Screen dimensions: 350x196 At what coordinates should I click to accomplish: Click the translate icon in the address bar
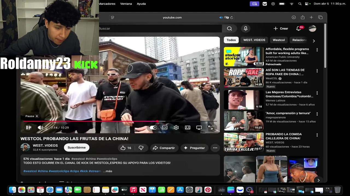226,17
